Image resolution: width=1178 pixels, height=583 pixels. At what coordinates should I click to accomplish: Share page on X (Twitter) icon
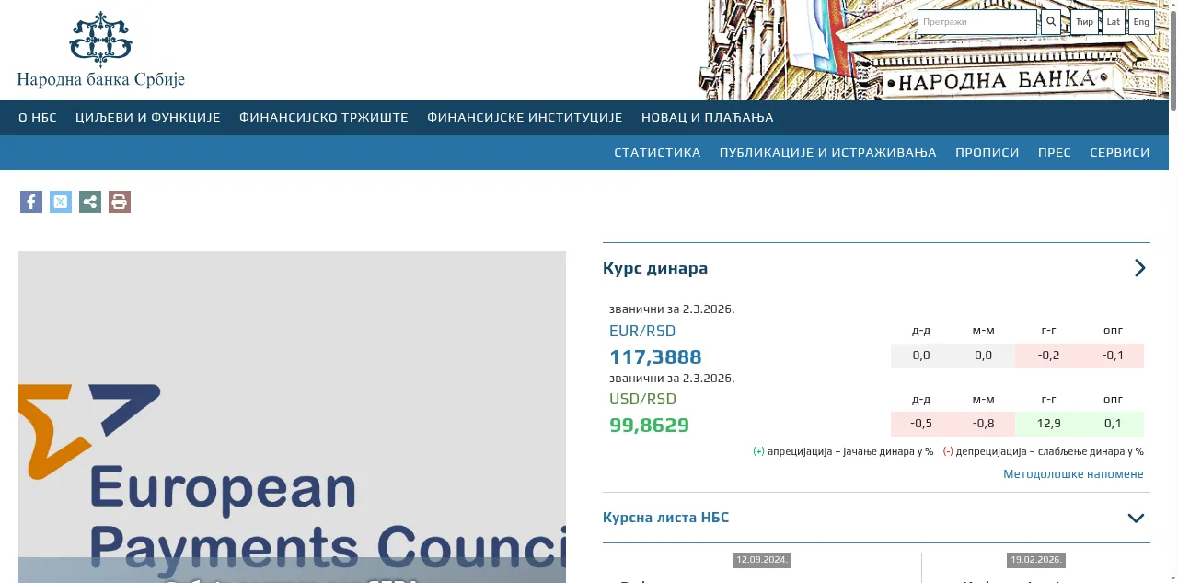pyautogui.click(x=61, y=202)
